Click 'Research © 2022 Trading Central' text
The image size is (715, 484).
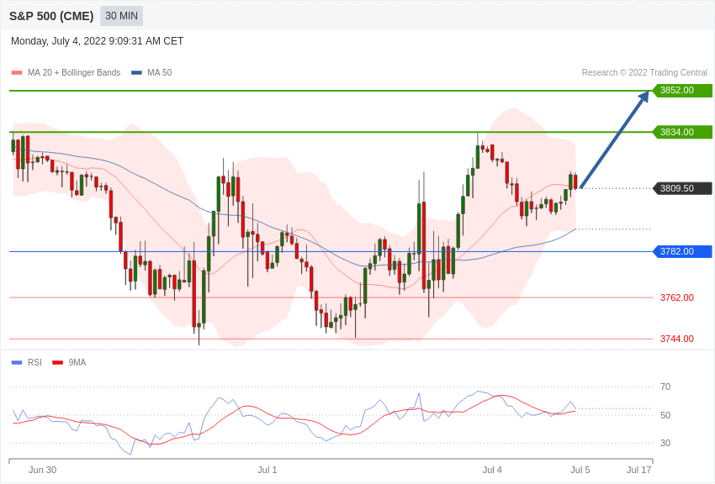click(644, 72)
